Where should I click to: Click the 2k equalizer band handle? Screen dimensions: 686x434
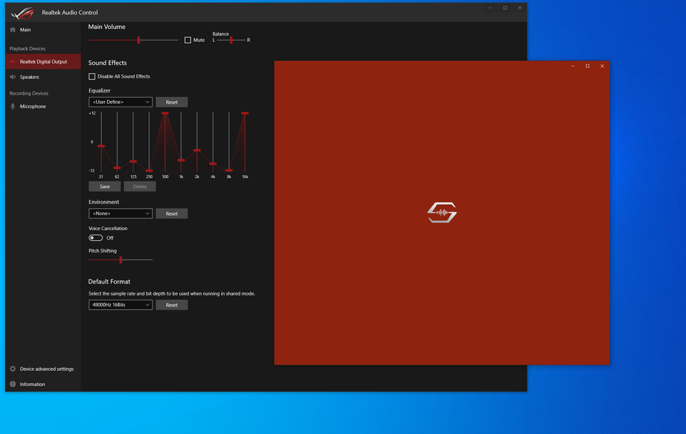(x=197, y=150)
